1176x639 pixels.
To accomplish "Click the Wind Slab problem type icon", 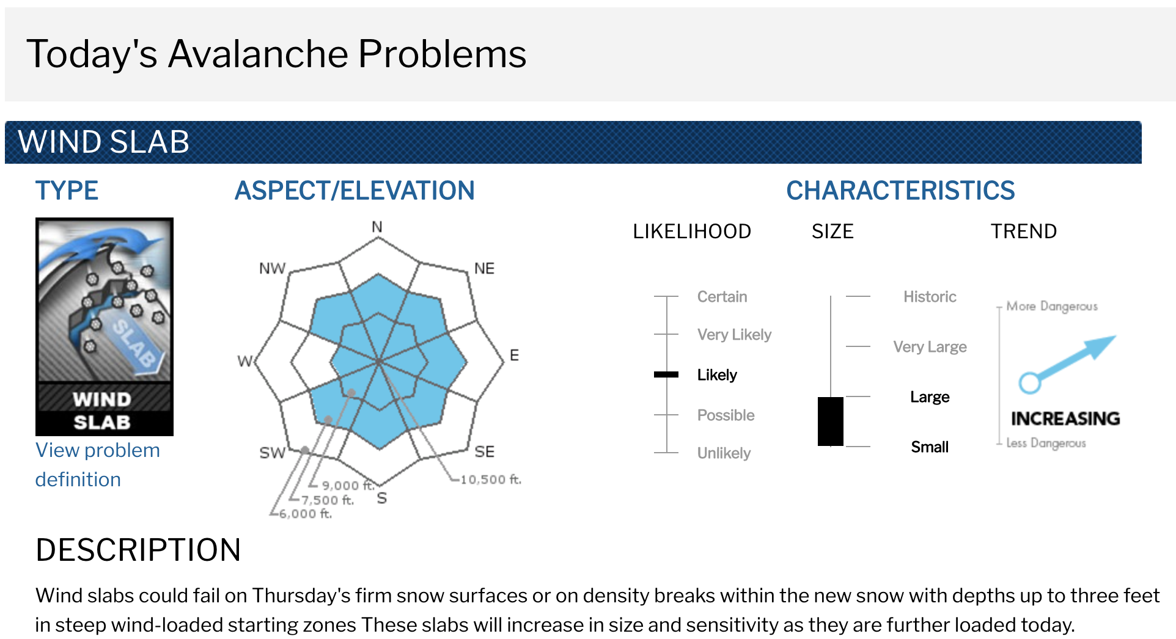I will [x=105, y=326].
